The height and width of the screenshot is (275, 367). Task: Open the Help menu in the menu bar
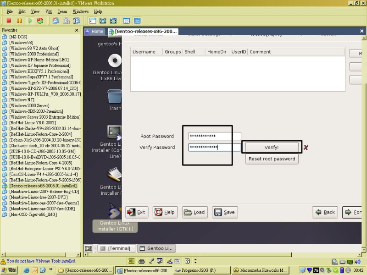pos(98,11)
